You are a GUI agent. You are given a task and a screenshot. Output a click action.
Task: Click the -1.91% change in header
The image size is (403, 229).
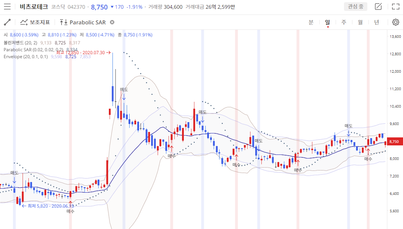click(134, 7)
